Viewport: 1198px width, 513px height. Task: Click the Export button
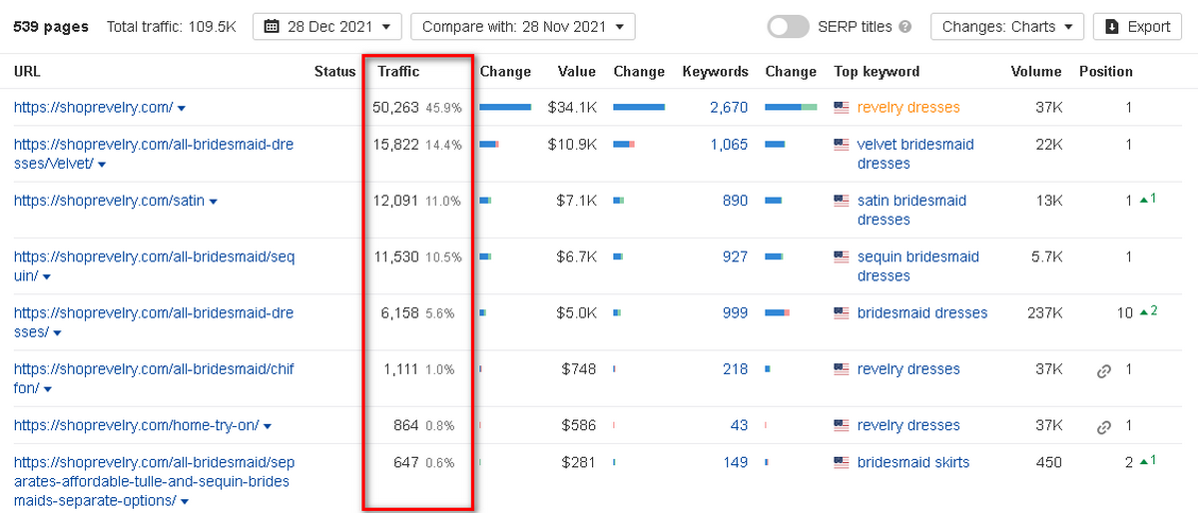point(1138,27)
